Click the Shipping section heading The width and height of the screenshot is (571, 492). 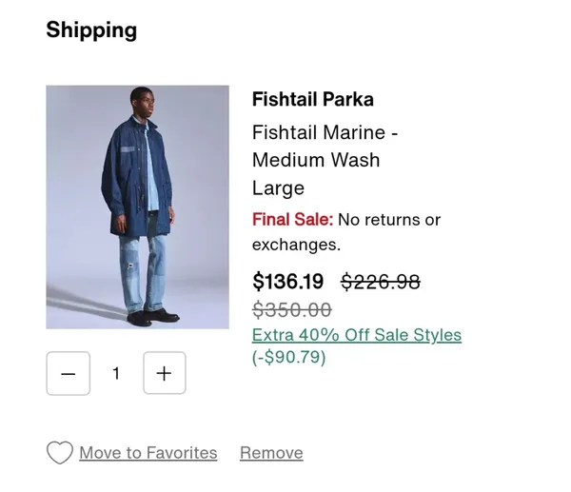pos(91,30)
